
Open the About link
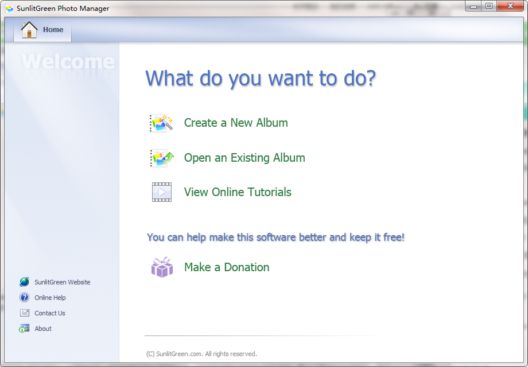coord(43,329)
